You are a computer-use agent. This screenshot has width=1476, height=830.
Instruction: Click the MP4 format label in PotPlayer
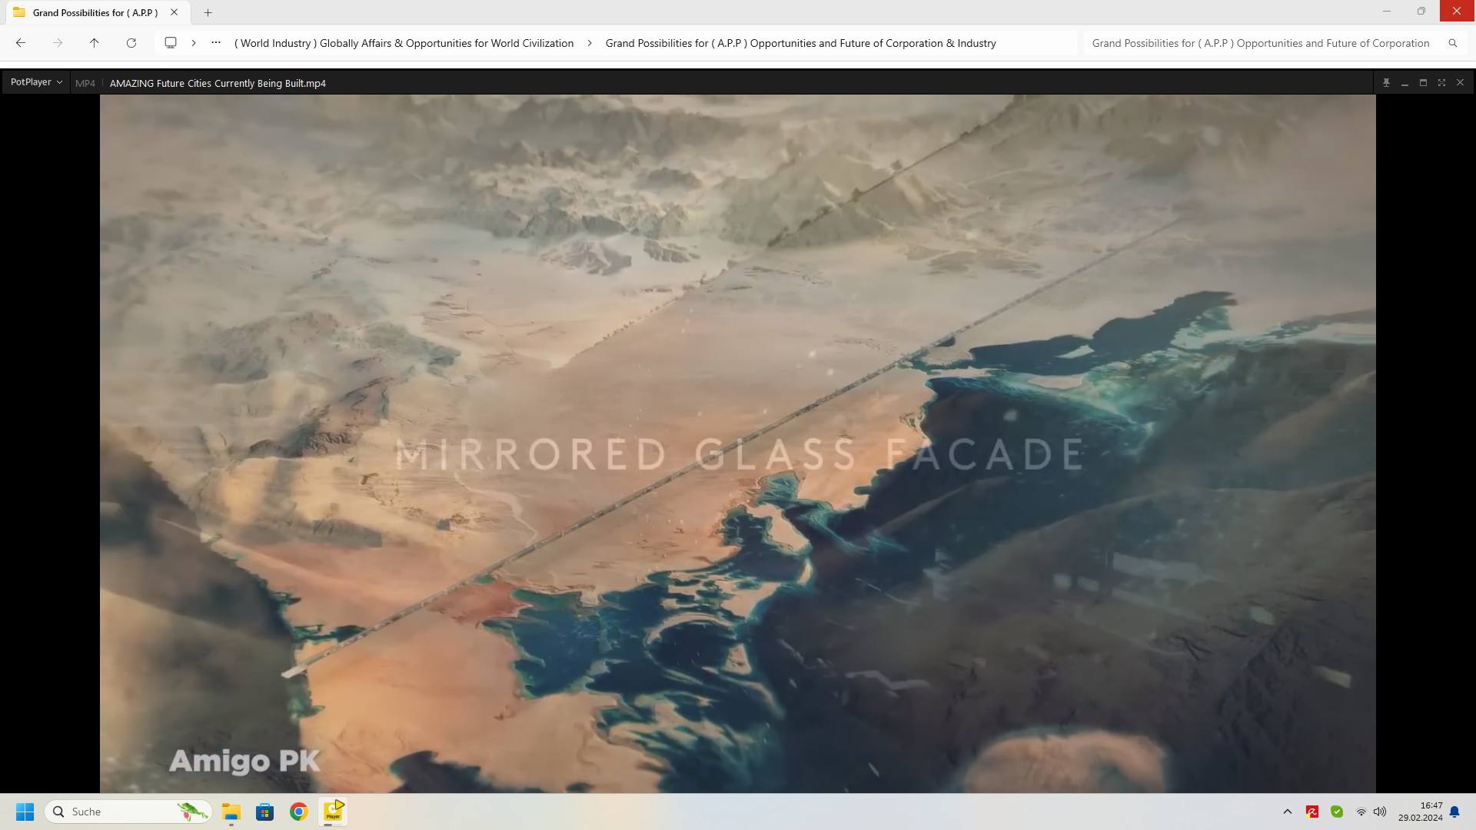tap(85, 83)
